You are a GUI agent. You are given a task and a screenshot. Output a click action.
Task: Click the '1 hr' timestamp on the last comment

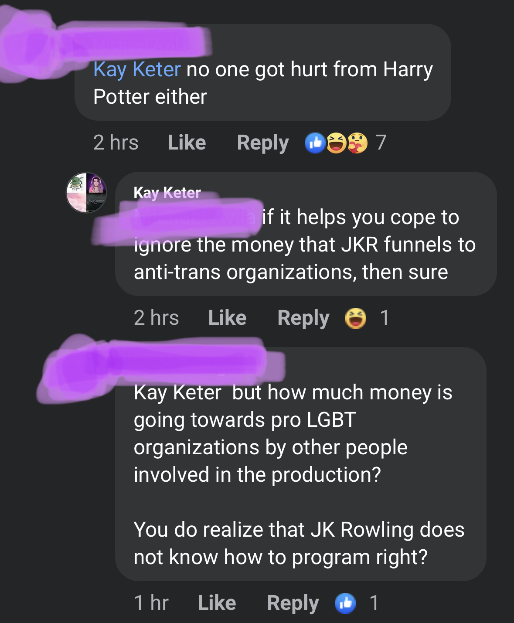point(151,603)
